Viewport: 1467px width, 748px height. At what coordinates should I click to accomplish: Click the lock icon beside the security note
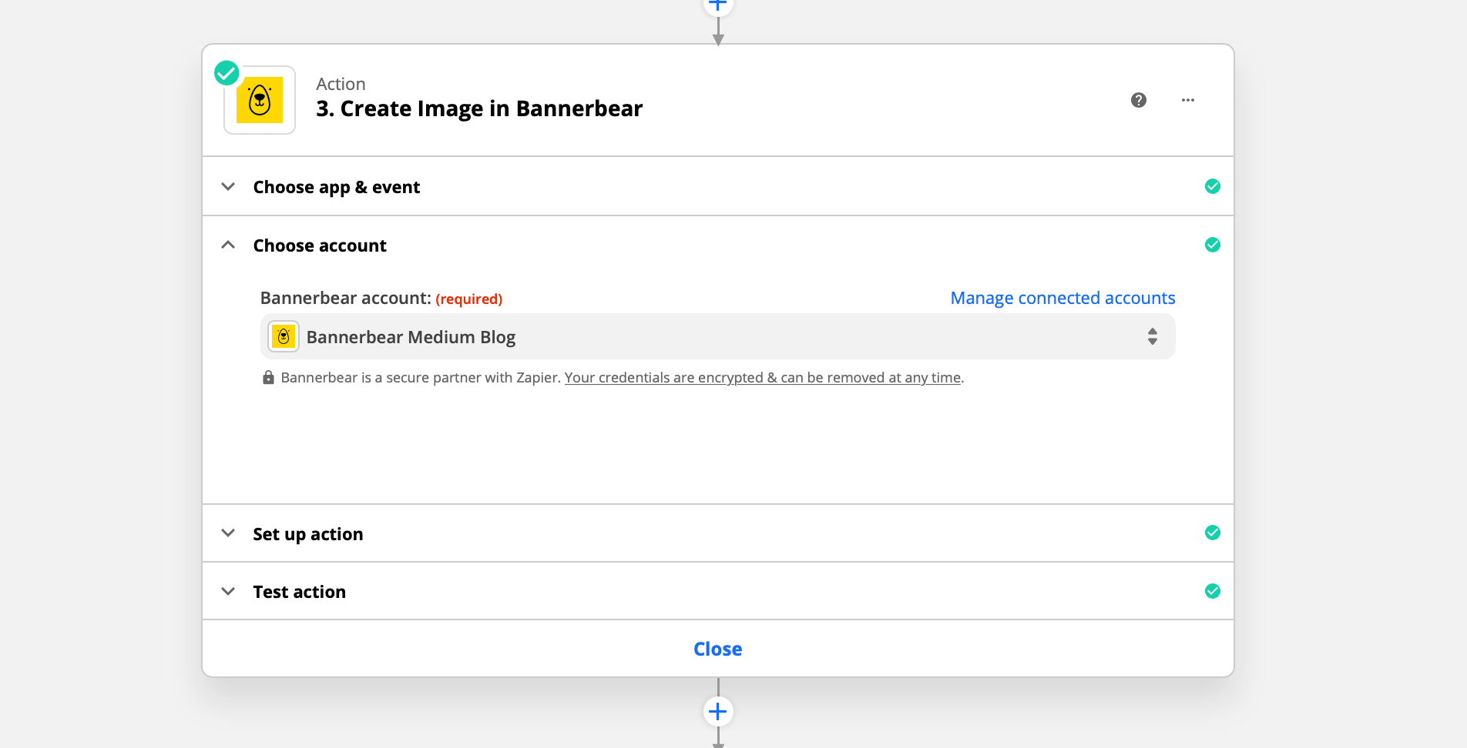(268, 378)
